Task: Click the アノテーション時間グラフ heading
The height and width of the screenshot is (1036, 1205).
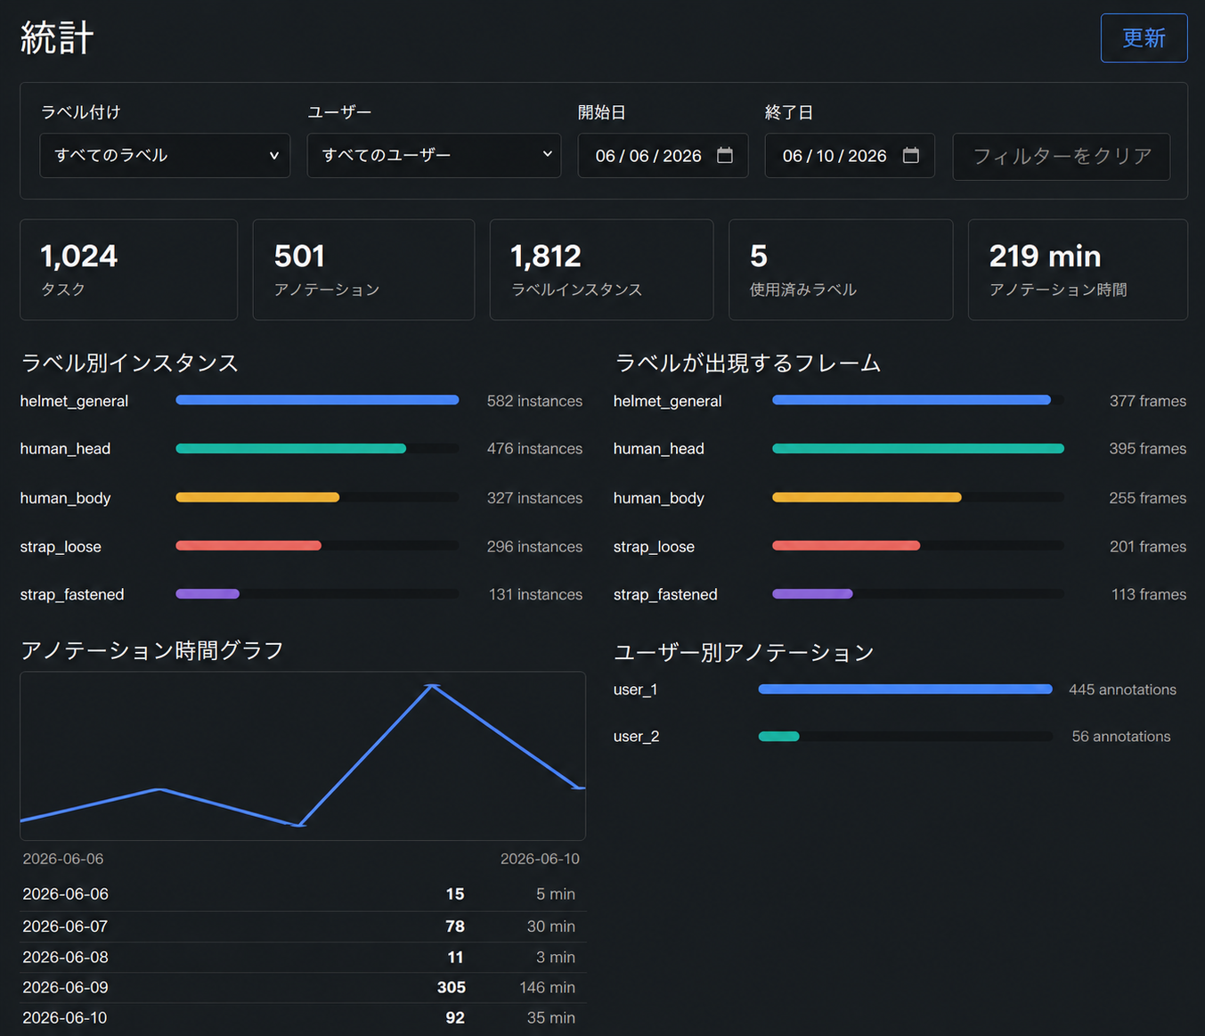Action: pyautogui.click(x=152, y=650)
